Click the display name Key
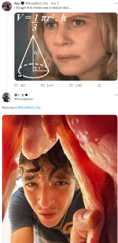This screenshot has height=243, width=118. coord(17,3)
